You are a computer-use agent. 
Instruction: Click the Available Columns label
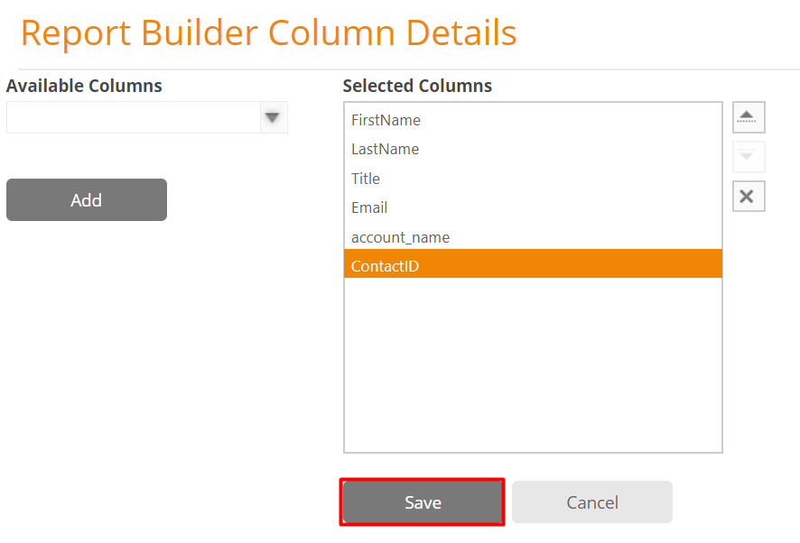pos(84,86)
